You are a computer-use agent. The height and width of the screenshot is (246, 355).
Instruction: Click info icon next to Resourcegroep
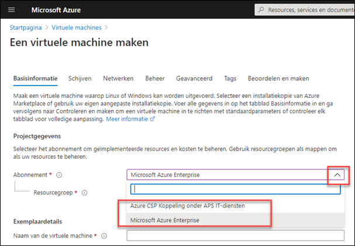(84, 193)
